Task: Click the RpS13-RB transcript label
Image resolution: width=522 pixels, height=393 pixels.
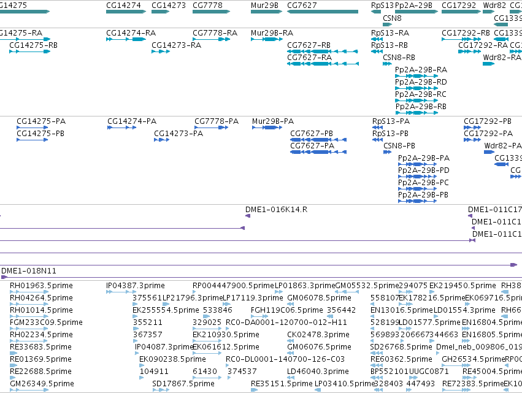Action: 389,45
